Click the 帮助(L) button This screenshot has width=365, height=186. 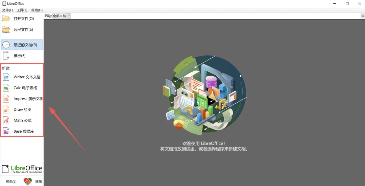11,182
